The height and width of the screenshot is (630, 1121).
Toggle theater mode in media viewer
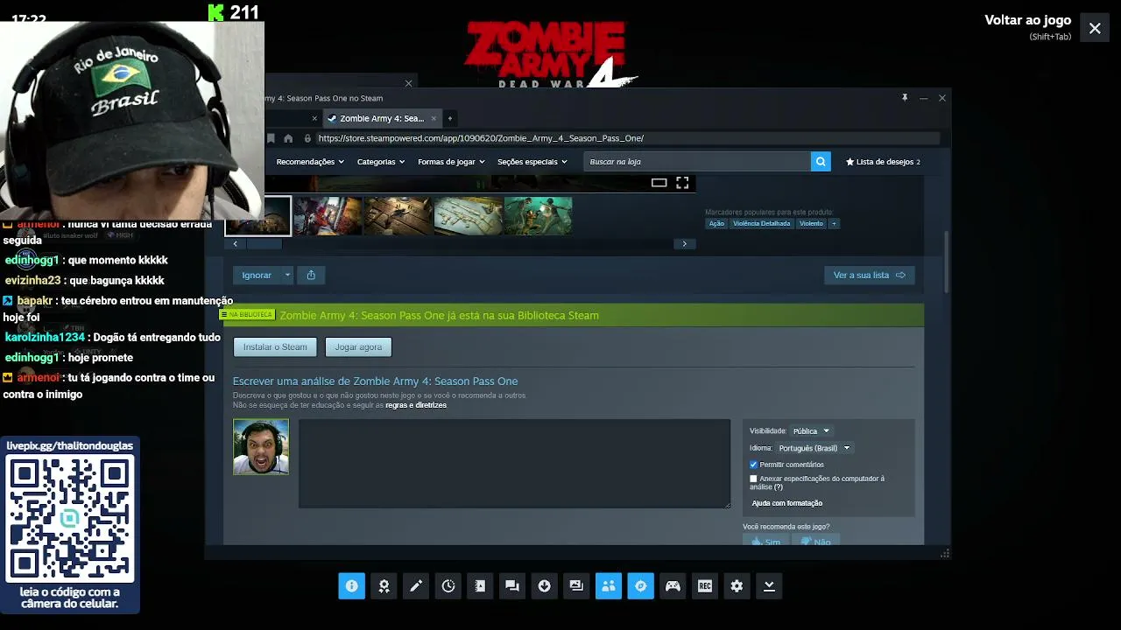[x=659, y=183]
